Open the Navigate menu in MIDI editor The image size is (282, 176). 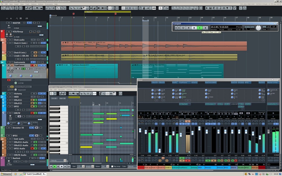(61, 90)
